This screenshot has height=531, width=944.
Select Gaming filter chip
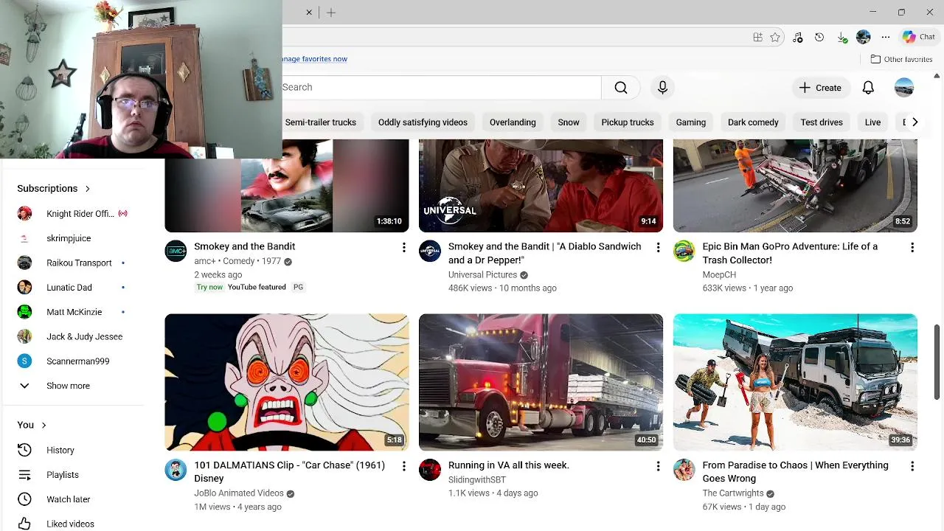pos(691,122)
